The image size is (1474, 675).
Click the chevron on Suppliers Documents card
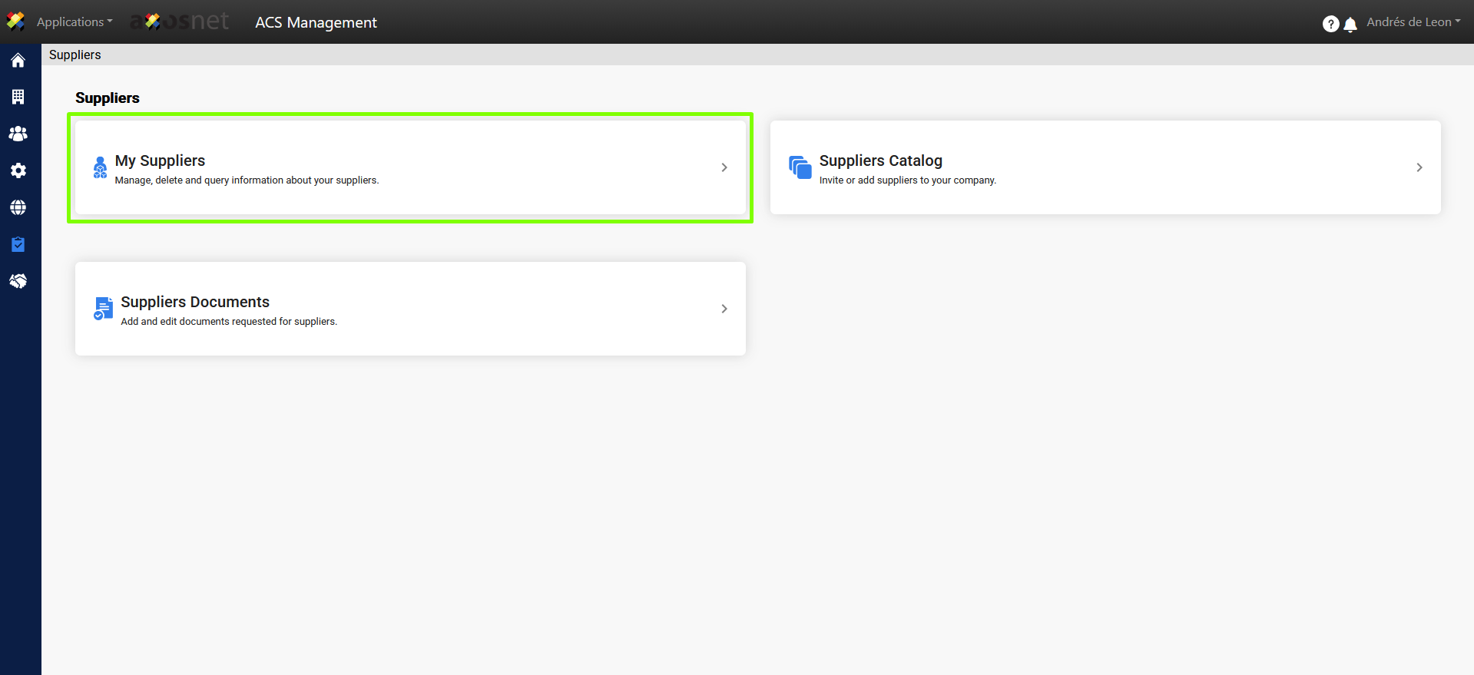[724, 309]
